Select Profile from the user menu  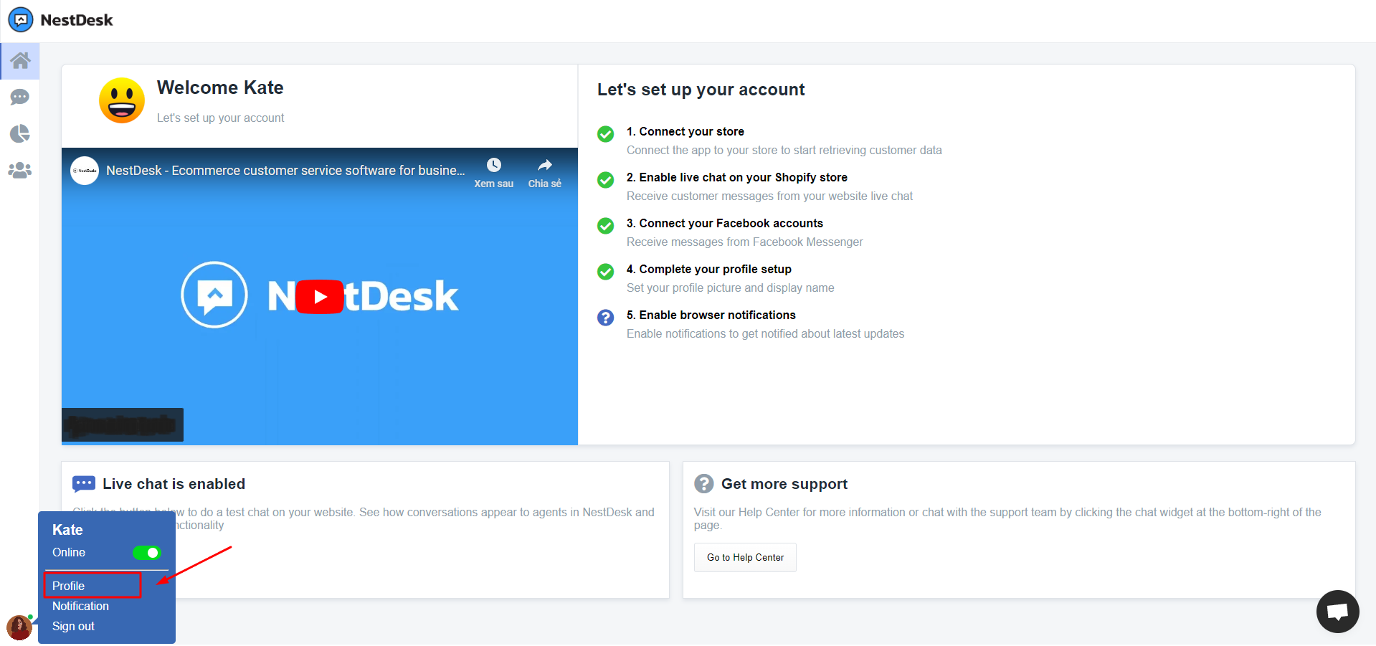(68, 586)
